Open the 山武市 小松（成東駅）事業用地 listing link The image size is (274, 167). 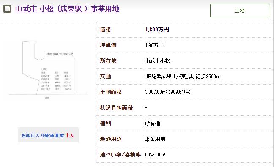point(67,9)
